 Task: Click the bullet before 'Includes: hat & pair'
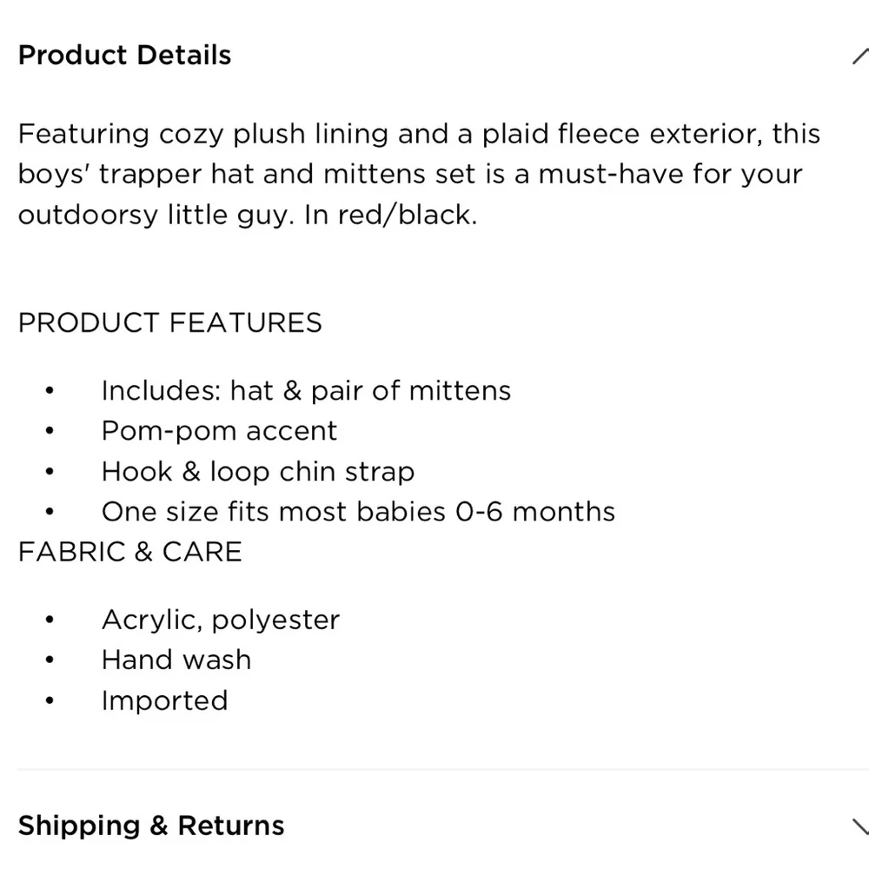(x=50, y=390)
